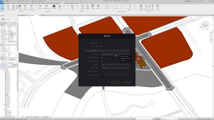Viewport: 214px width, 120px height.
Task: Switch to the Architecture ribbon tab
Action: (x=8, y=3)
